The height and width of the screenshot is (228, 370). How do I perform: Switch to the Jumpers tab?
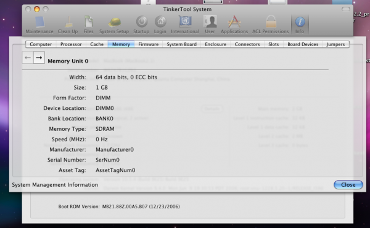pyautogui.click(x=335, y=44)
